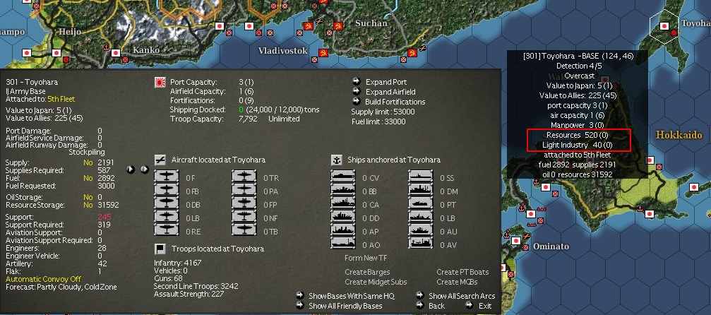This screenshot has height=315, width=711.
Task: Click the Kanko map label
Action: point(146,50)
